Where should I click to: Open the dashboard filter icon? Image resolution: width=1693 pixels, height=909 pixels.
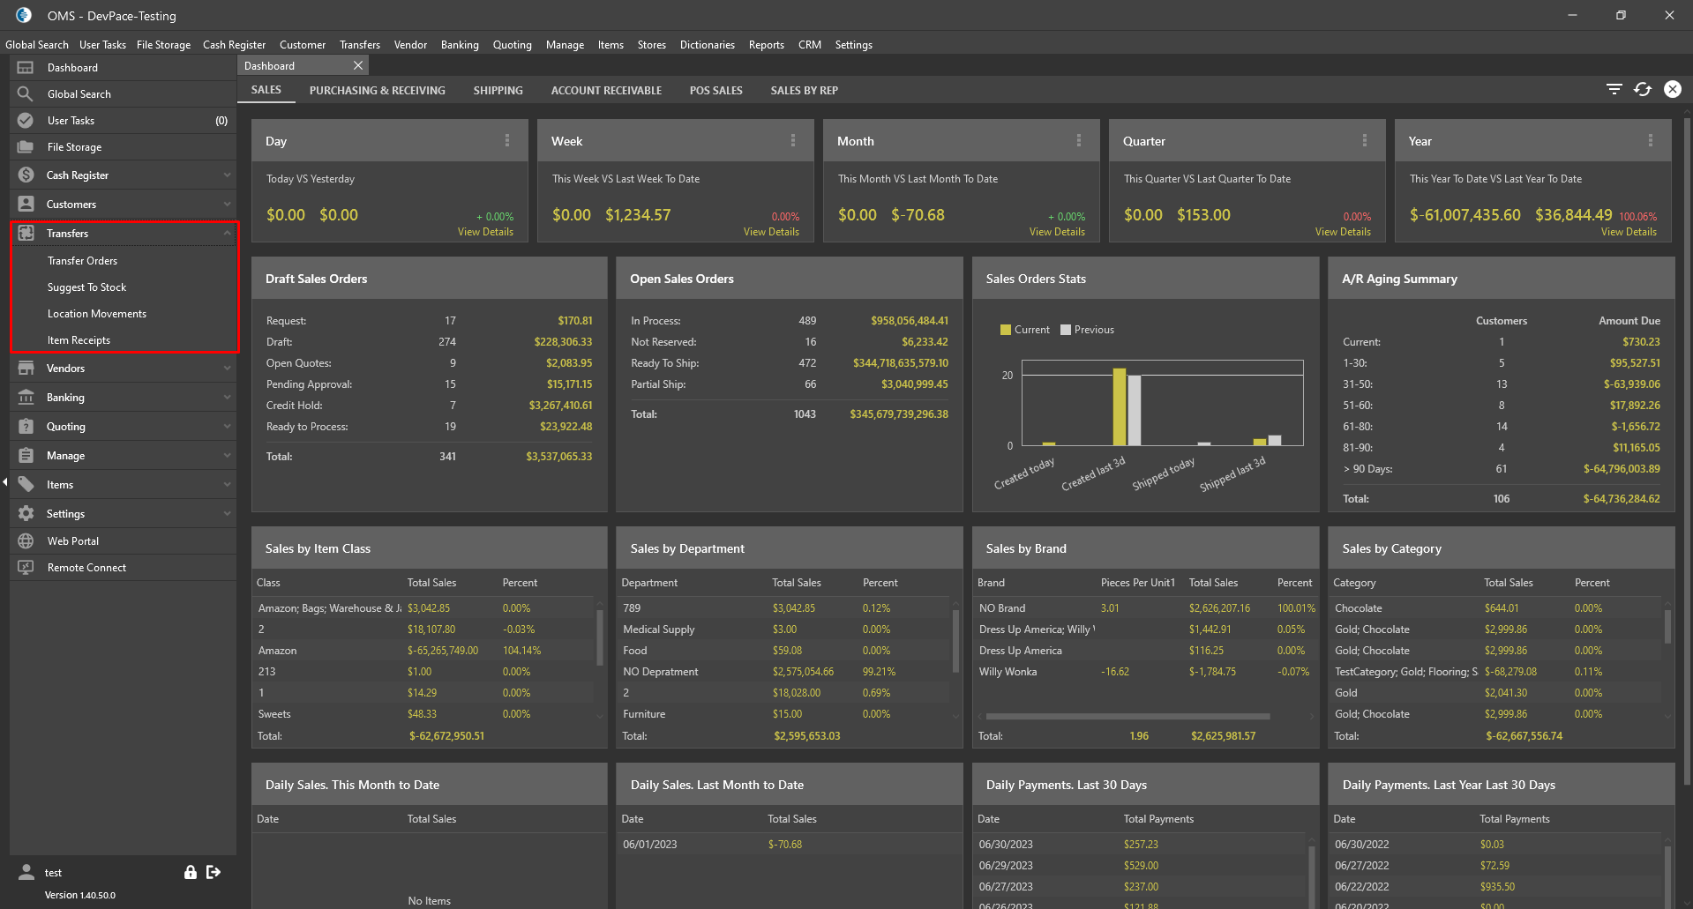pyautogui.click(x=1614, y=89)
